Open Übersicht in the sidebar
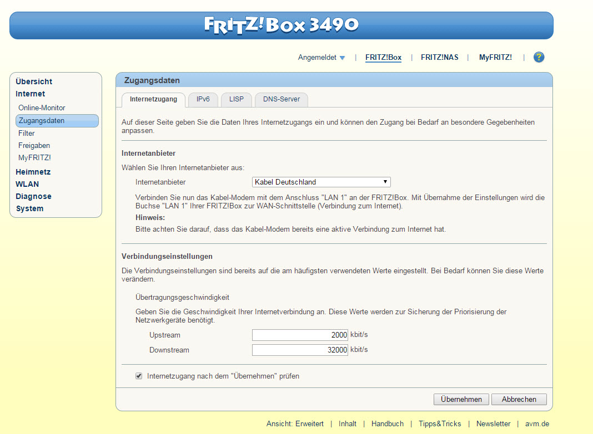The height and width of the screenshot is (434, 593). (34, 81)
